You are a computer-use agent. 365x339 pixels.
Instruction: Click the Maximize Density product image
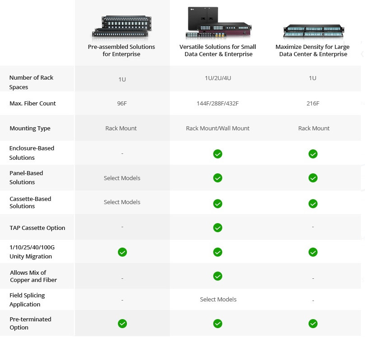314,31
